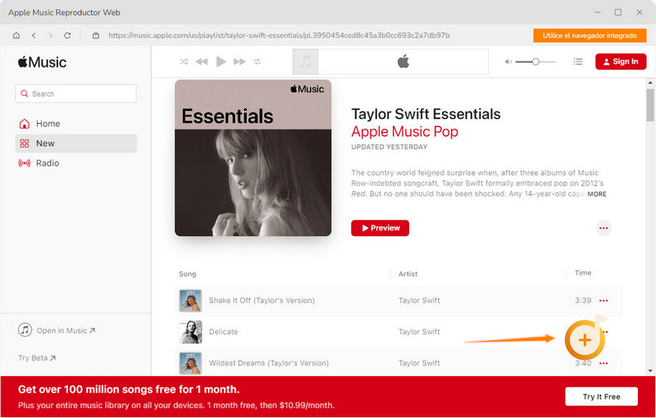
Task: Click the Try It Free button
Action: pos(601,397)
